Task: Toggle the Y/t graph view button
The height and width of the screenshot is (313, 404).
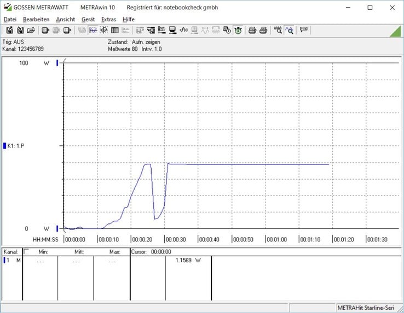Action: tap(93, 31)
